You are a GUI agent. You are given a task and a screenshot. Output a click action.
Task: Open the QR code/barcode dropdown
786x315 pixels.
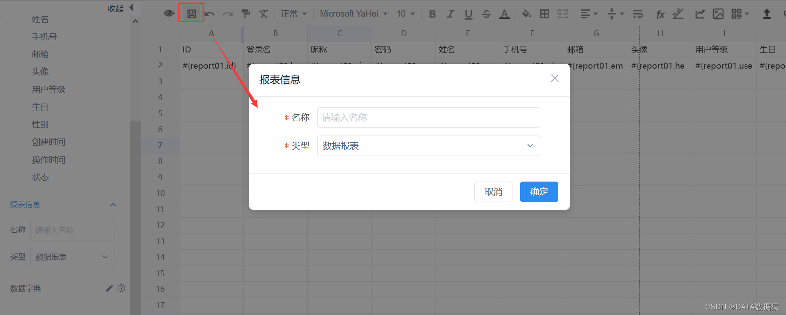coord(740,14)
